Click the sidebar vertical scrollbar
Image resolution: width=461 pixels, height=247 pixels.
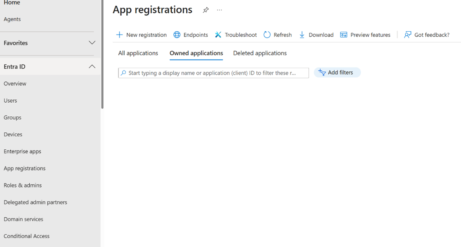(x=102, y=54)
